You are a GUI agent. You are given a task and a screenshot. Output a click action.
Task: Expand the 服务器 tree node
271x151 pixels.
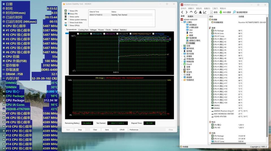click(x=182, y=51)
